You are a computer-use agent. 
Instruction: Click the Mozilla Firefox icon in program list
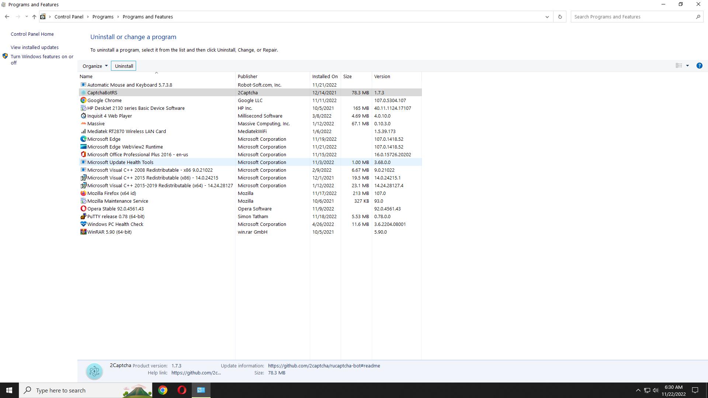coord(83,193)
